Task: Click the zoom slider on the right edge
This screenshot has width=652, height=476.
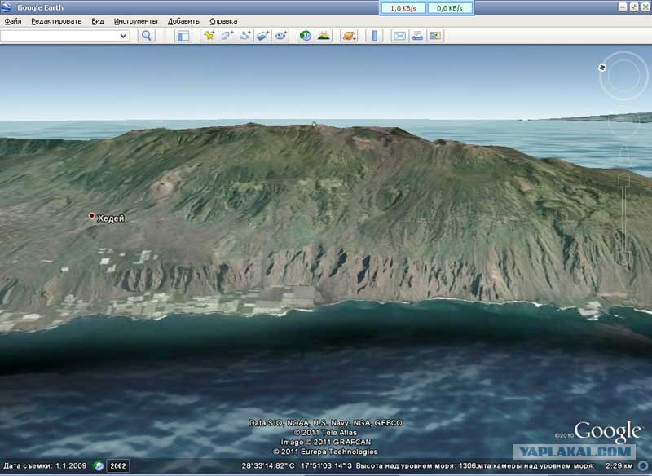Action: 624,220
